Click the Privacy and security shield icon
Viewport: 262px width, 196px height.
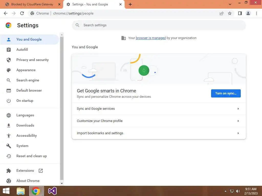point(9,60)
